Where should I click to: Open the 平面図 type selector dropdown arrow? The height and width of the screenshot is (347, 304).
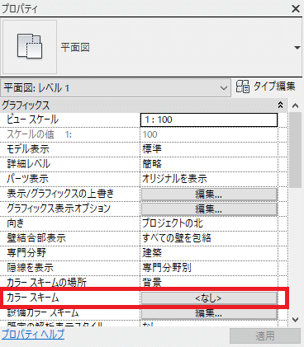click(x=297, y=48)
